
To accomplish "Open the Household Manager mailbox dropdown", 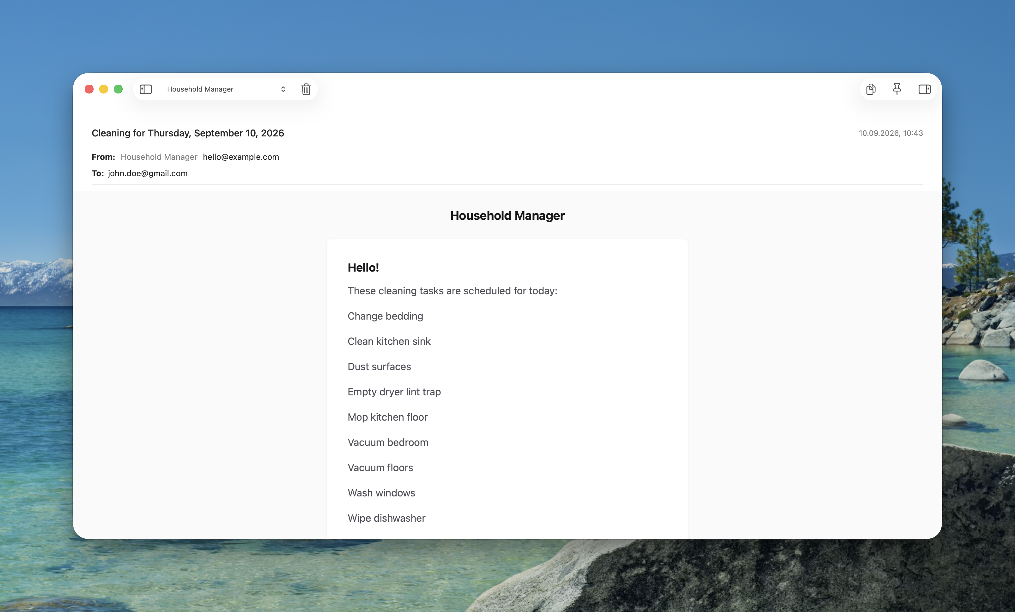I will 226,89.
